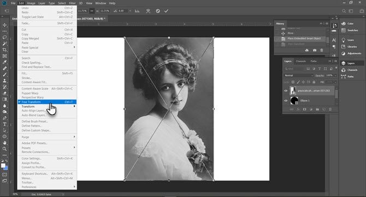Screen dimensions: 366x197
Task: Hide the grayscale photo smart object layer
Action: tap(286, 91)
